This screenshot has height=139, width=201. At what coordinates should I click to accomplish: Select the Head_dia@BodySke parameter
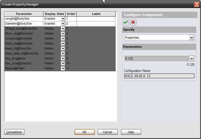point(24,44)
